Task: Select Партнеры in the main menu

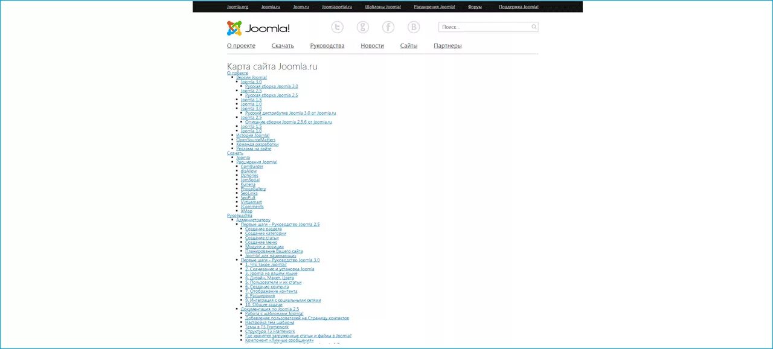Action: [x=447, y=46]
